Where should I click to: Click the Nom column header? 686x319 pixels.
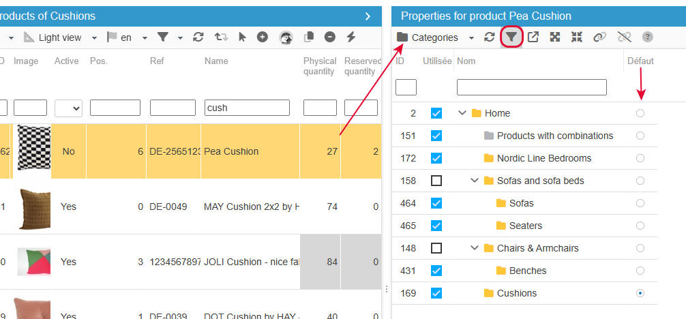pyautogui.click(x=466, y=61)
